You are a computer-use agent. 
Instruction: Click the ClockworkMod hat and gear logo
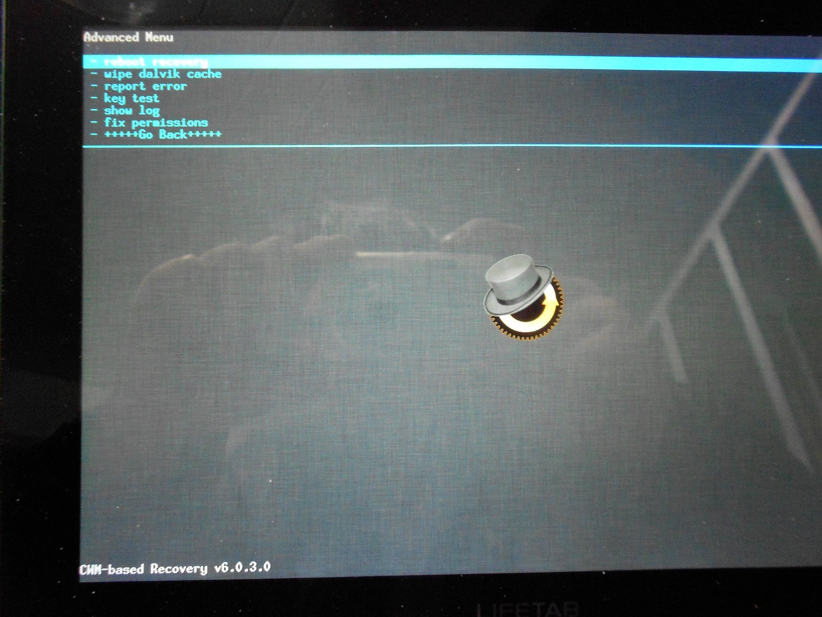pyautogui.click(x=524, y=297)
